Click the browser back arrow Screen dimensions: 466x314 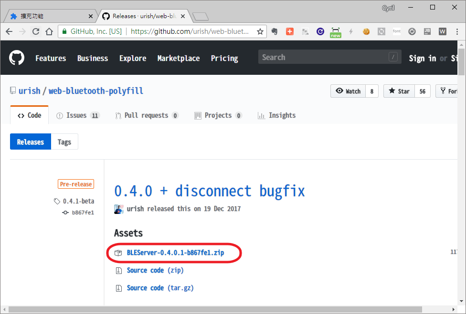pos(9,31)
